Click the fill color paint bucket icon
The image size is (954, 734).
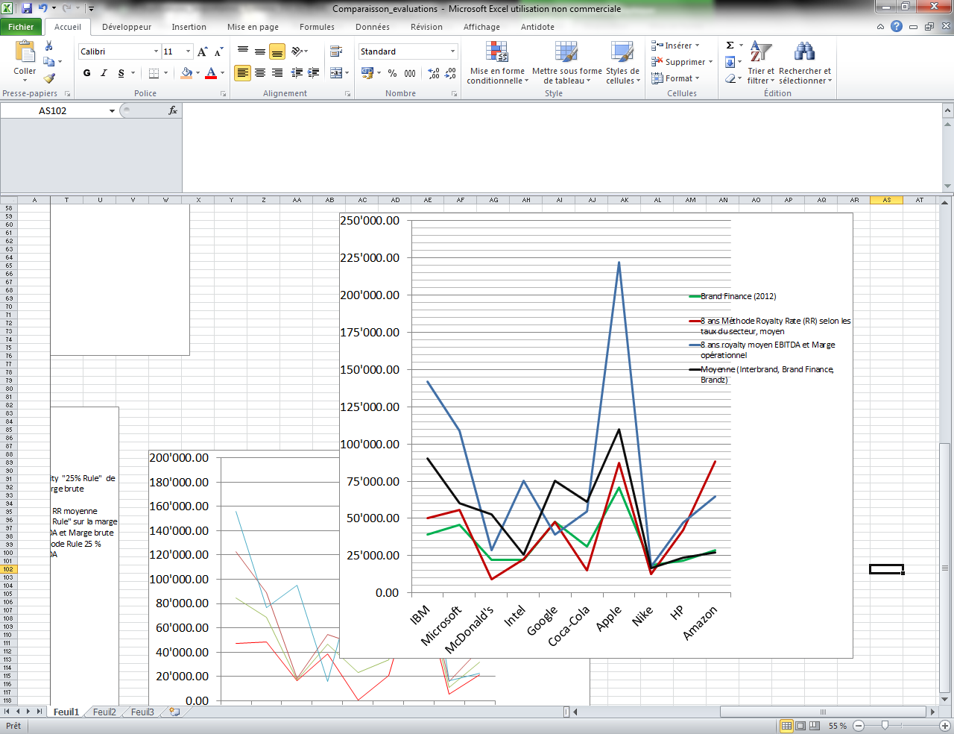tap(186, 73)
